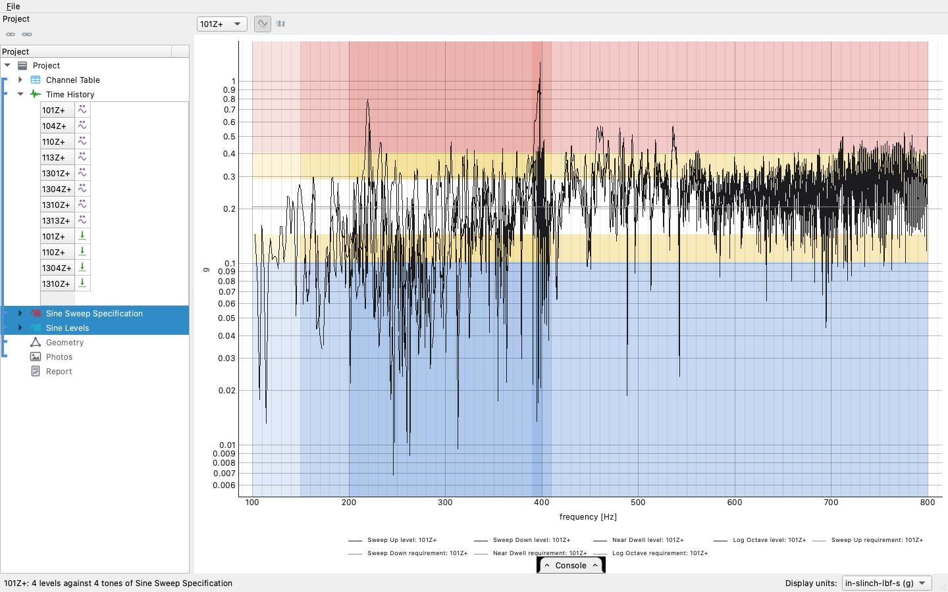Click the green arrow icon in the lower 110Z+ row

(82, 251)
